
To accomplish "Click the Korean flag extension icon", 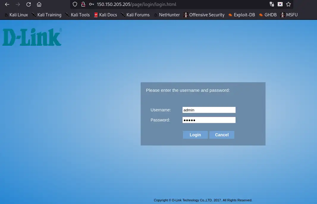I will pos(280,4).
